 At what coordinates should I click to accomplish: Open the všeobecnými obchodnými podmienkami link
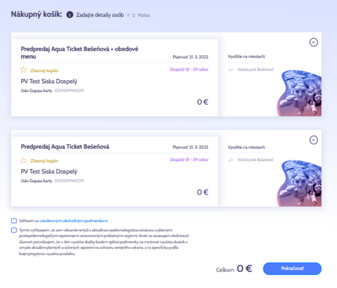click(74, 221)
